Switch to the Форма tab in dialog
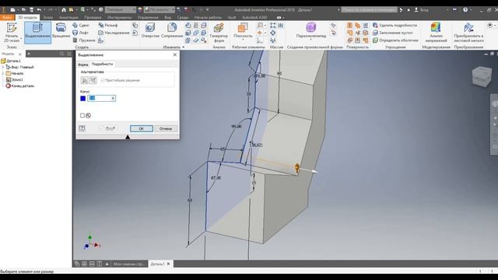This screenshot has width=498, height=280. 83,64
